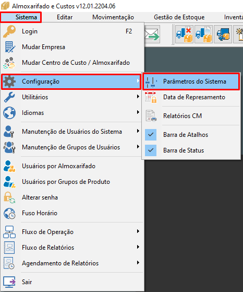Expand the Agendamento de Relatórios arrow
Image resolution: width=243 pixels, height=292 pixels.
coord(138,263)
